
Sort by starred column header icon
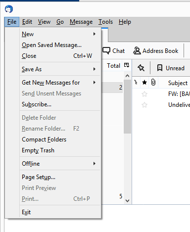click(x=144, y=82)
